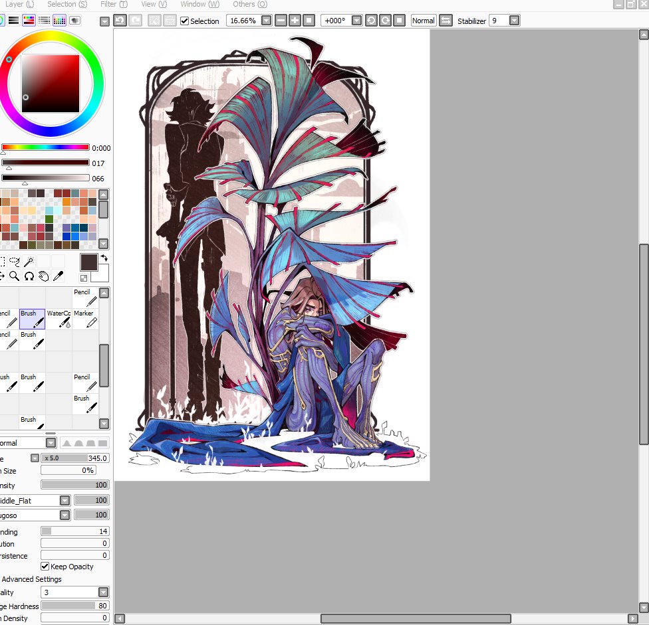Image resolution: width=649 pixels, height=625 pixels.
Task: Click the brush size slider at 345.0
Action: (x=75, y=458)
